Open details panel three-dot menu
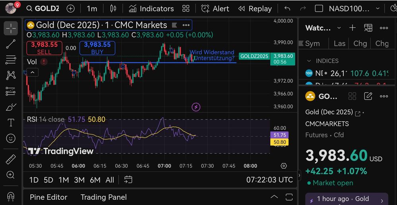 click(x=384, y=96)
